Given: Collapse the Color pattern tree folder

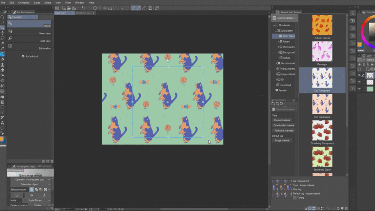Looking at the screenshot, I should point(276,30).
